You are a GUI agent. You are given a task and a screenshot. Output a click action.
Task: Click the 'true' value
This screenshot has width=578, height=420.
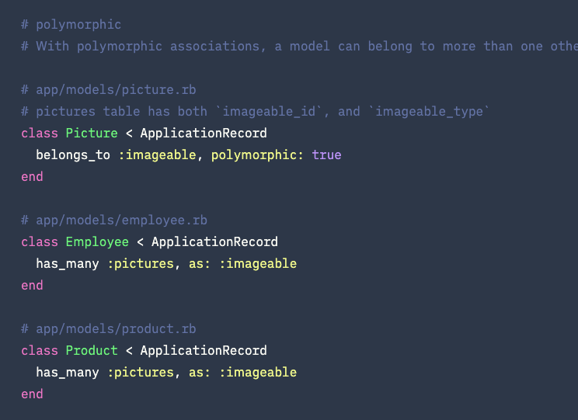click(326, 155)
